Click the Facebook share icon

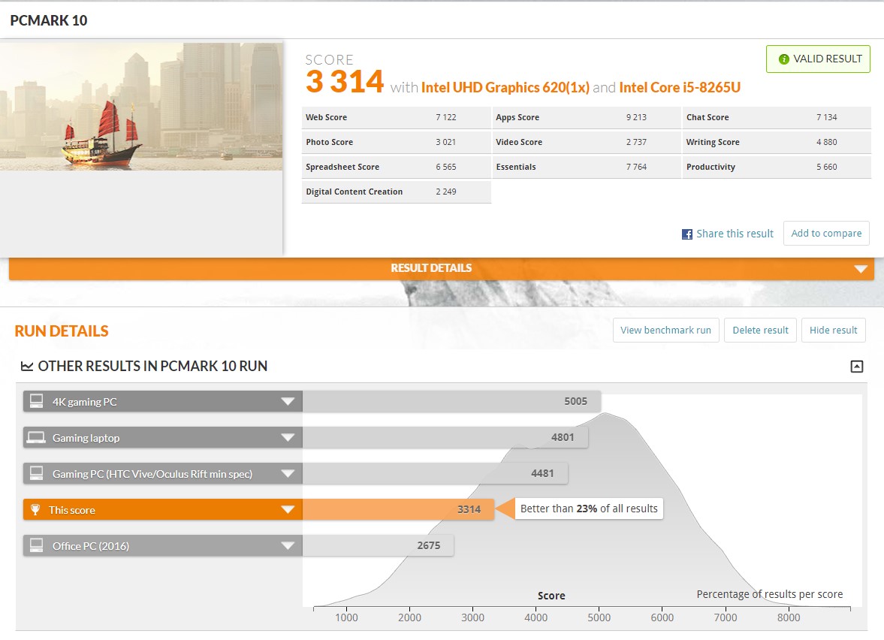pos(686,234)
